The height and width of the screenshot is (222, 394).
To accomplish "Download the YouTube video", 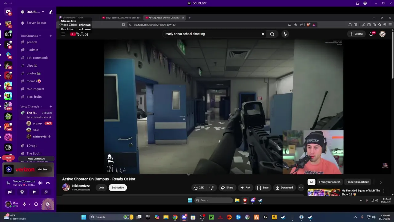I will tap(284, 187).
